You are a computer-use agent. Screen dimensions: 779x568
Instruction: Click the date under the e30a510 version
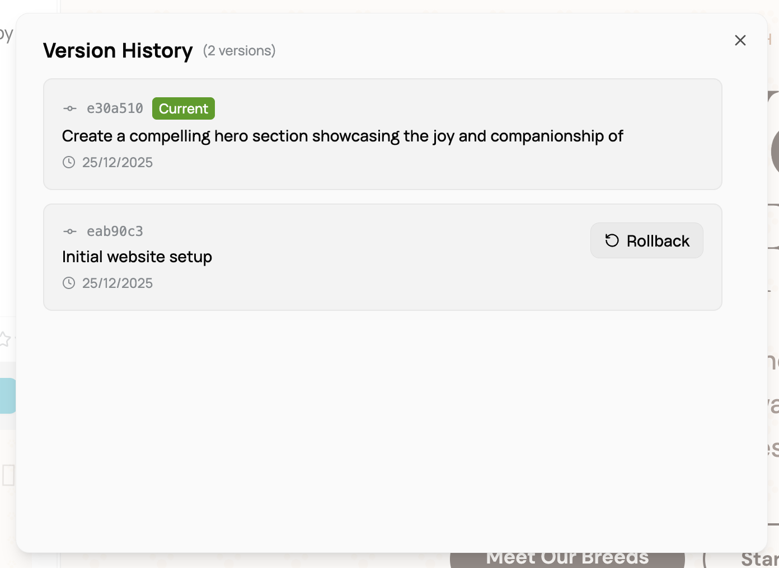coord(118,163)
